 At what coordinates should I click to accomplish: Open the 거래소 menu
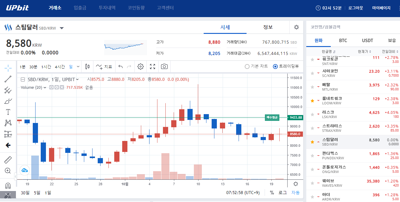coord(55,8)
